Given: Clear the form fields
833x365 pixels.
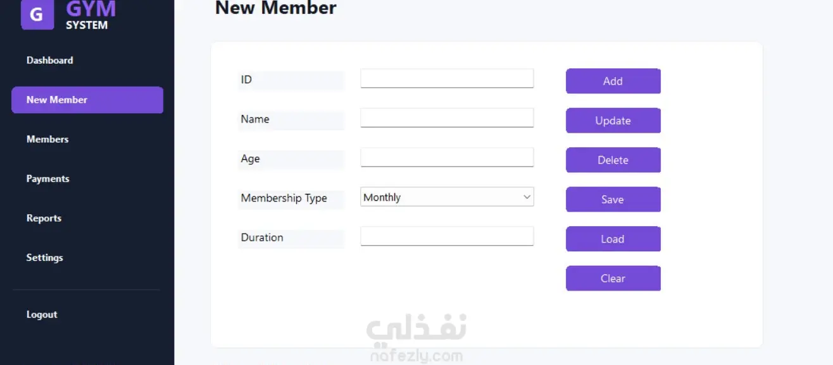Looking at the screenshot, I should pyautogui.click(x=613, y=278).
